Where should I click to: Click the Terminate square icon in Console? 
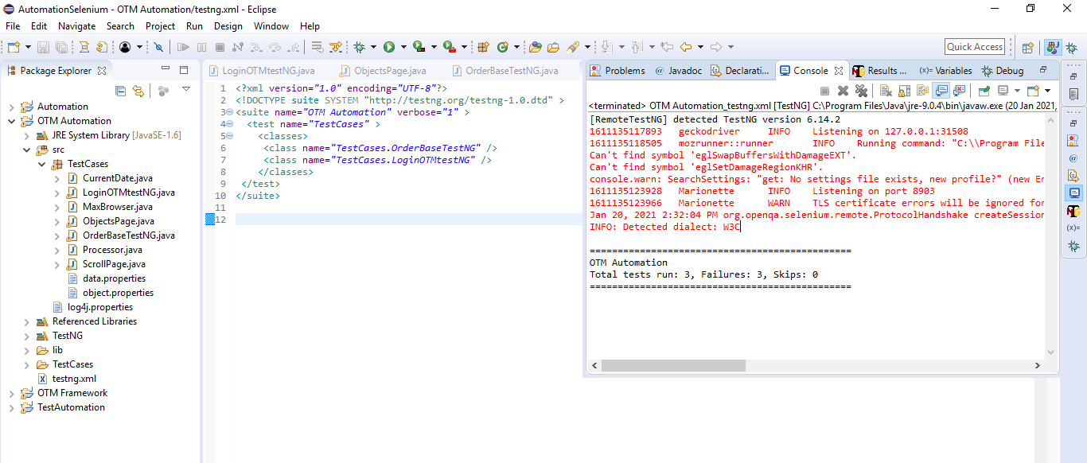[x=824, y=91]
